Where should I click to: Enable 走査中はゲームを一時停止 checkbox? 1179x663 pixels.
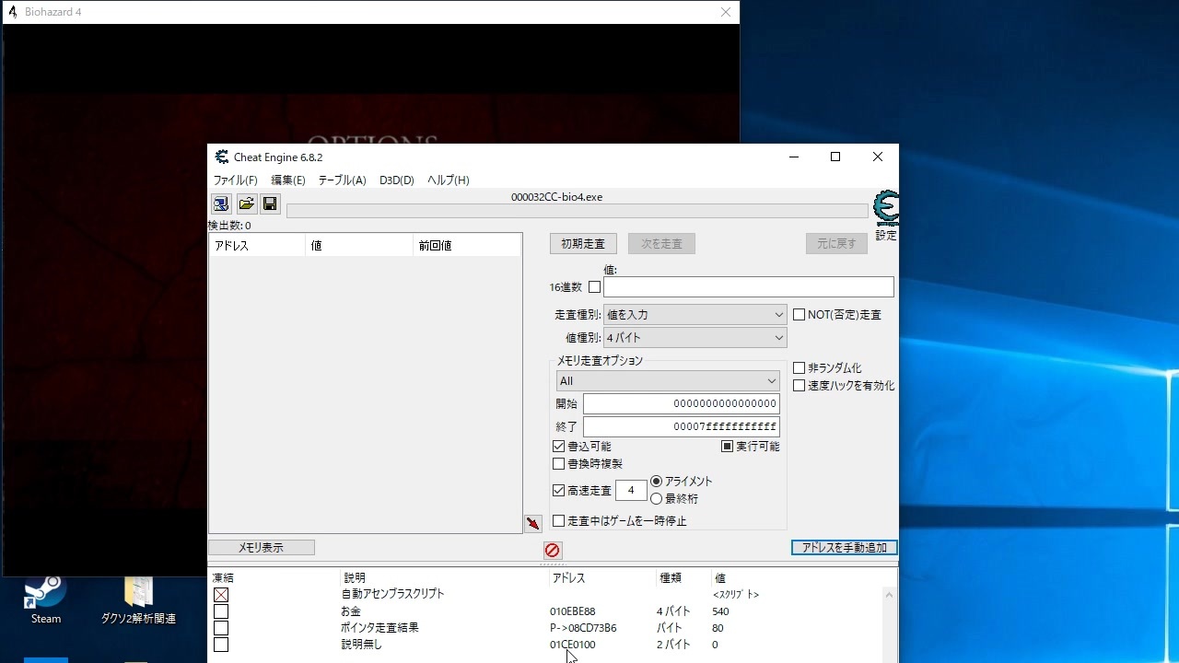pos(558,521)
